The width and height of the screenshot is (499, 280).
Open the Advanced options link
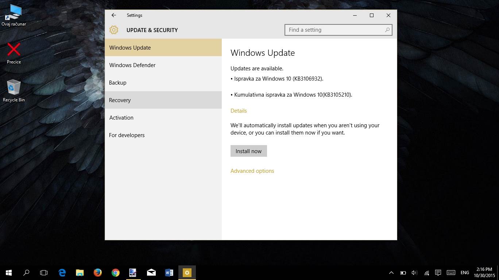point(252,171)
